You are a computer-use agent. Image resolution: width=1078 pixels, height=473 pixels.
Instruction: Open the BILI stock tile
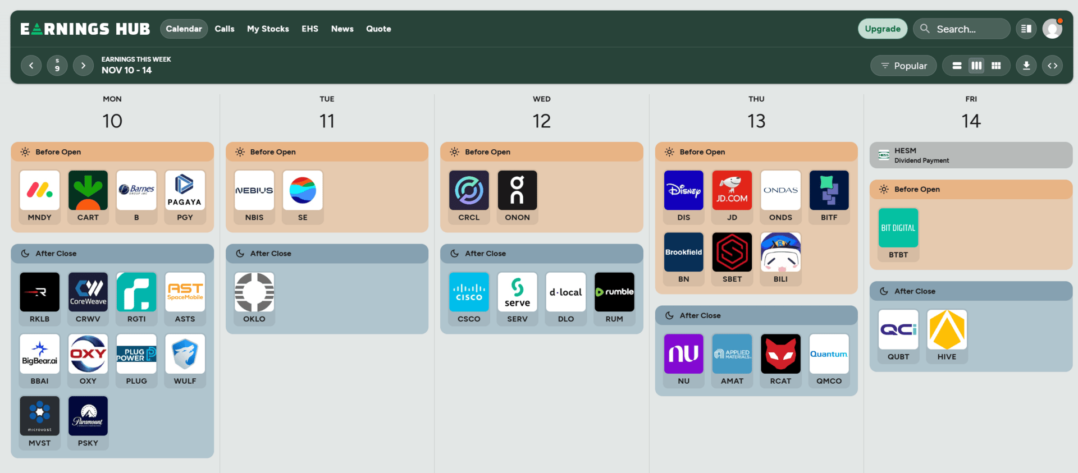coord(780,259)
